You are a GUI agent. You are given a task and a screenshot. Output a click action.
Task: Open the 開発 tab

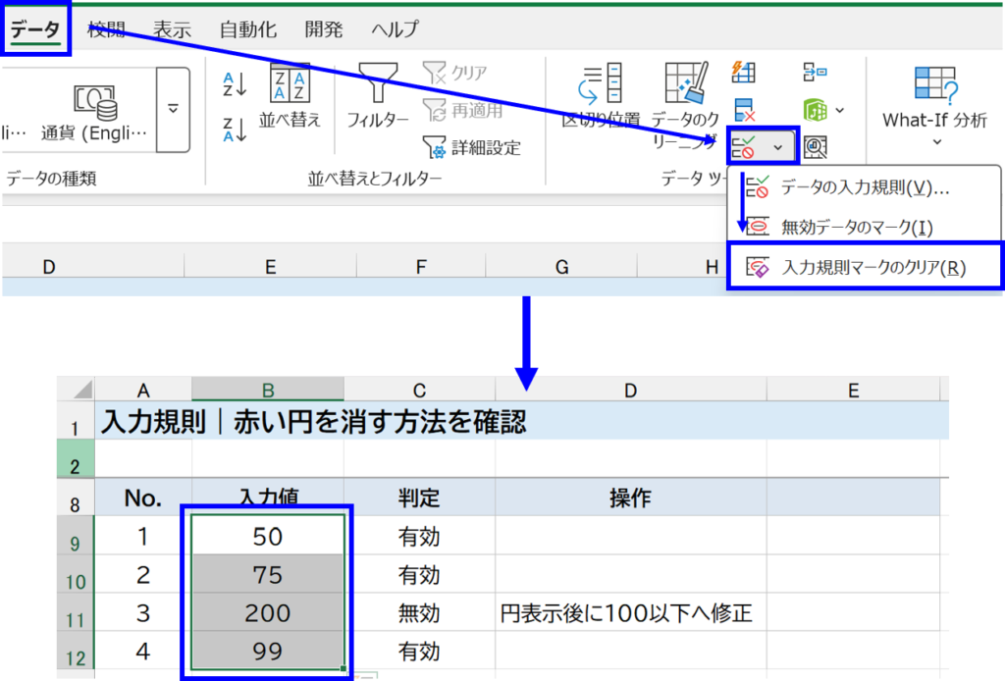click(x=324, y=29)
